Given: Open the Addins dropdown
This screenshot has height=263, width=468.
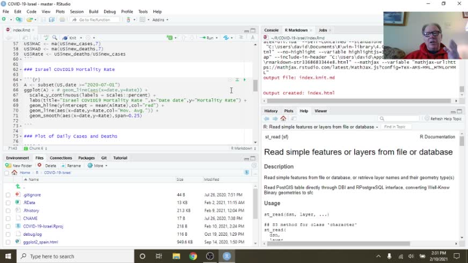Looking at the screenshot, I should [160, 20].
